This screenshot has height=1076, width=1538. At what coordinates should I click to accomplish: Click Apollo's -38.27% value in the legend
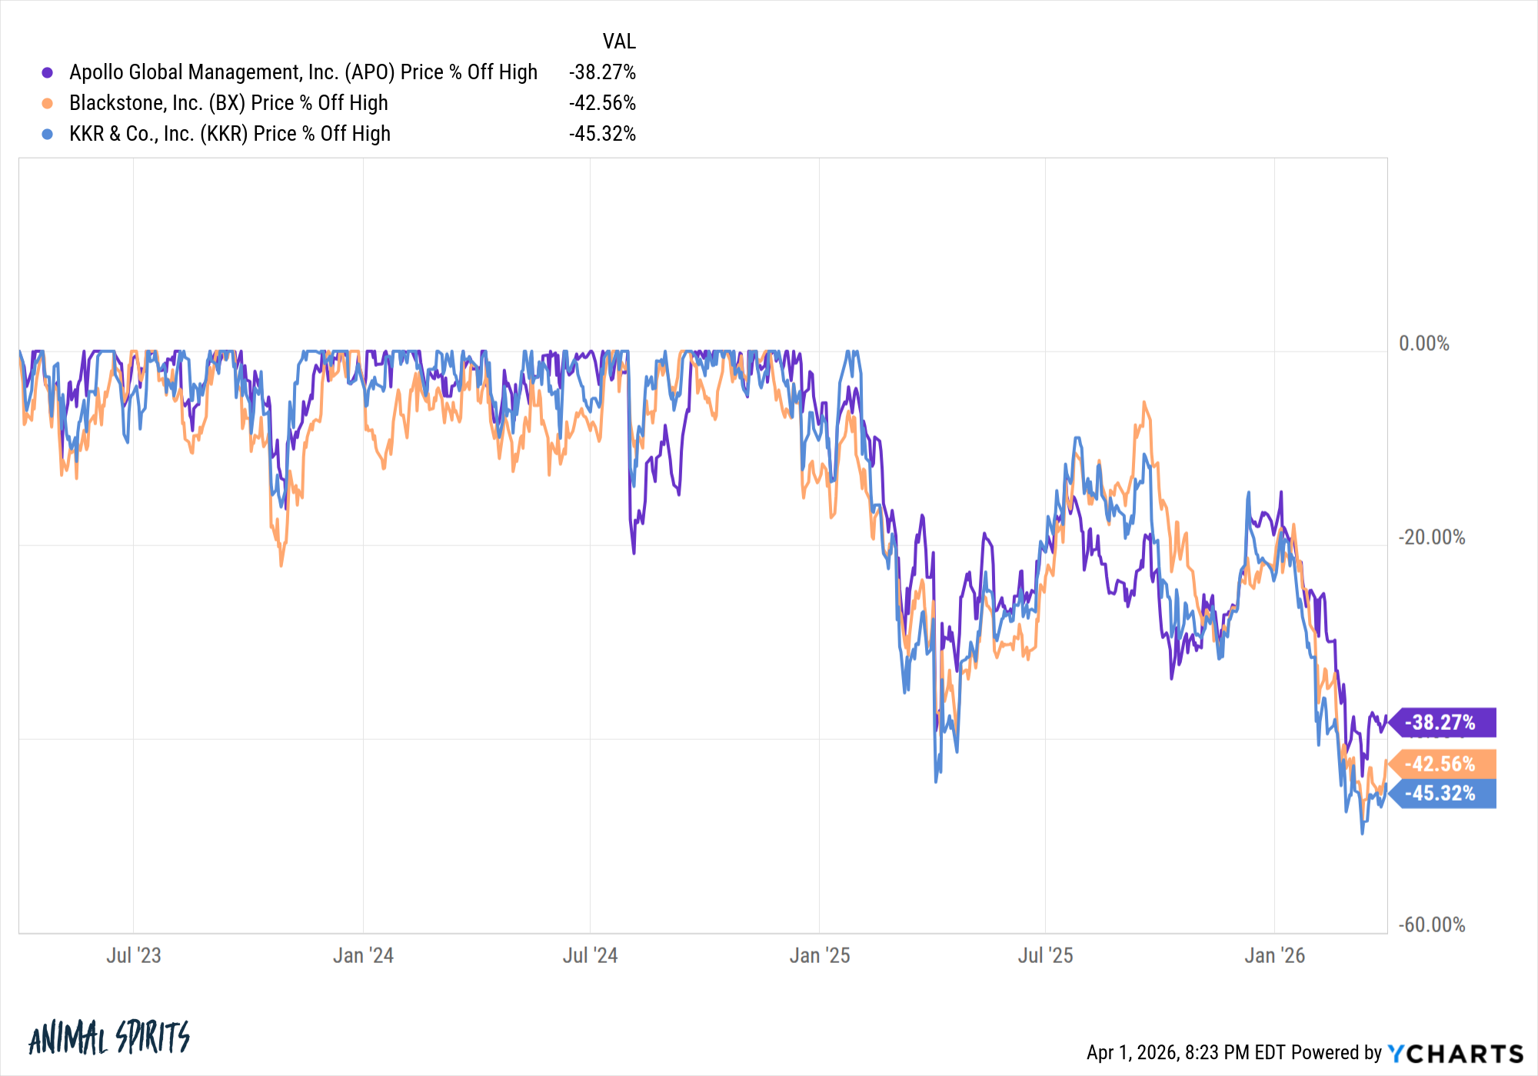point(602,72)
